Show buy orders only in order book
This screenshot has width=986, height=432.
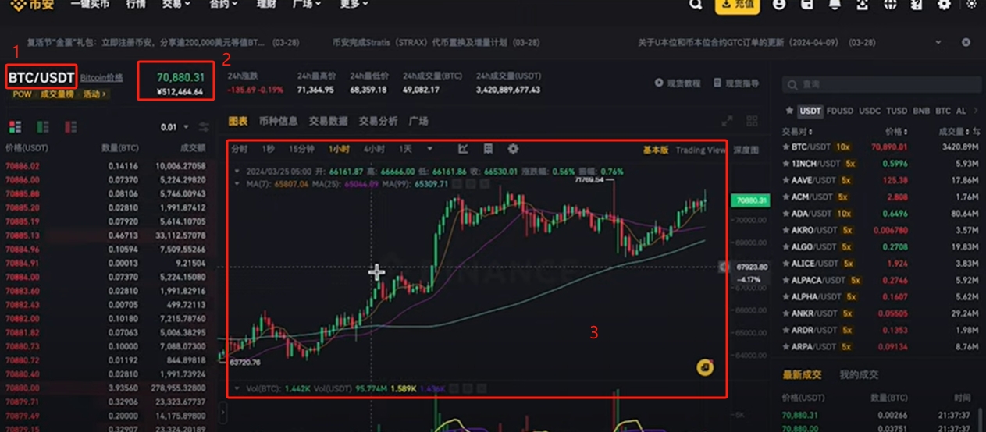[x=43, y=126]
